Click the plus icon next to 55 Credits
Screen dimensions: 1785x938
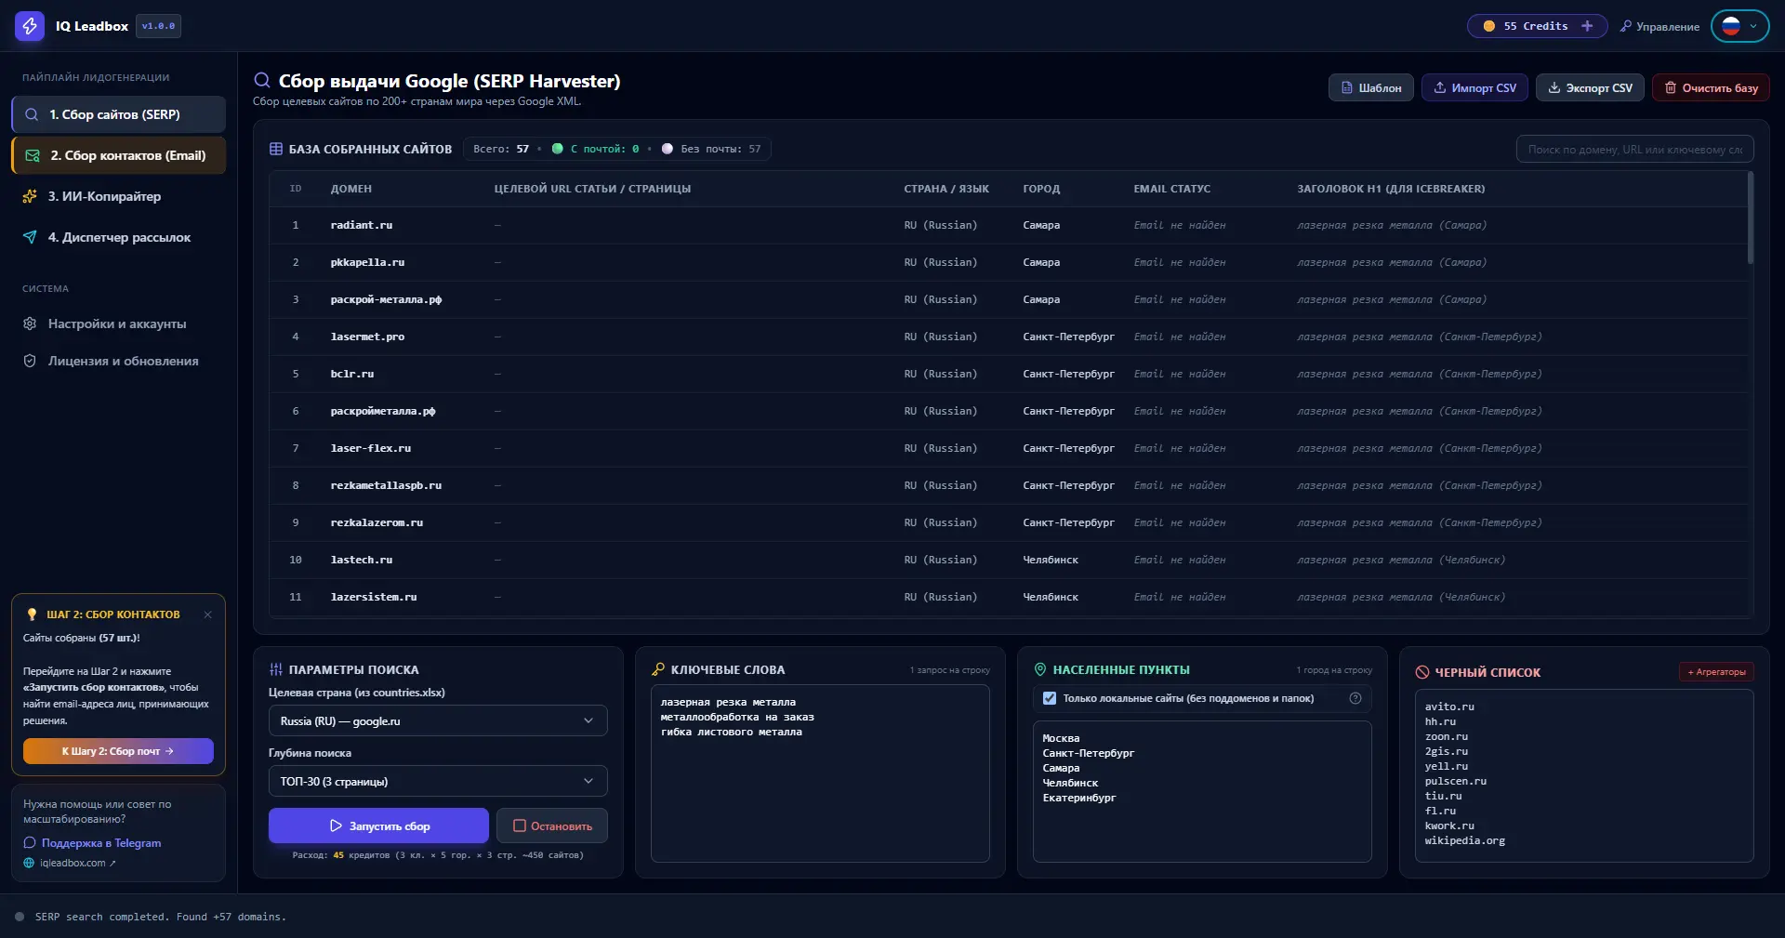1587,26
